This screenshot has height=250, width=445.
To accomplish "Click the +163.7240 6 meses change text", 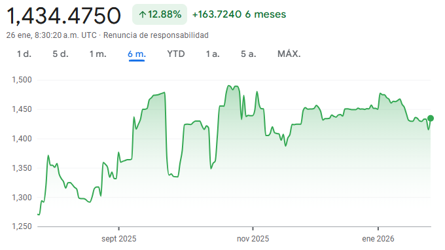I will pyautogui.click(x=240, y=14).
